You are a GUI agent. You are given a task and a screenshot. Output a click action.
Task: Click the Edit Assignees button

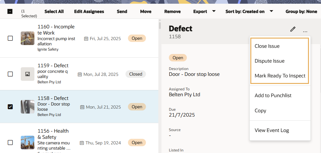point(89,11)
